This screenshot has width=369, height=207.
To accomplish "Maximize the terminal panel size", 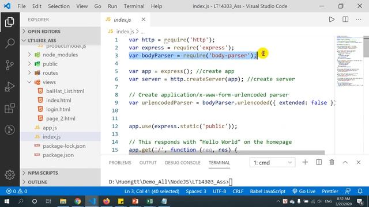I will point(345,162).
